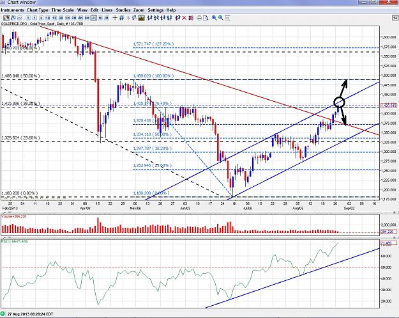Image resolution: width=399 pixels, height=318 pixels.
Task: Open the Help menu
Action: 171,10
